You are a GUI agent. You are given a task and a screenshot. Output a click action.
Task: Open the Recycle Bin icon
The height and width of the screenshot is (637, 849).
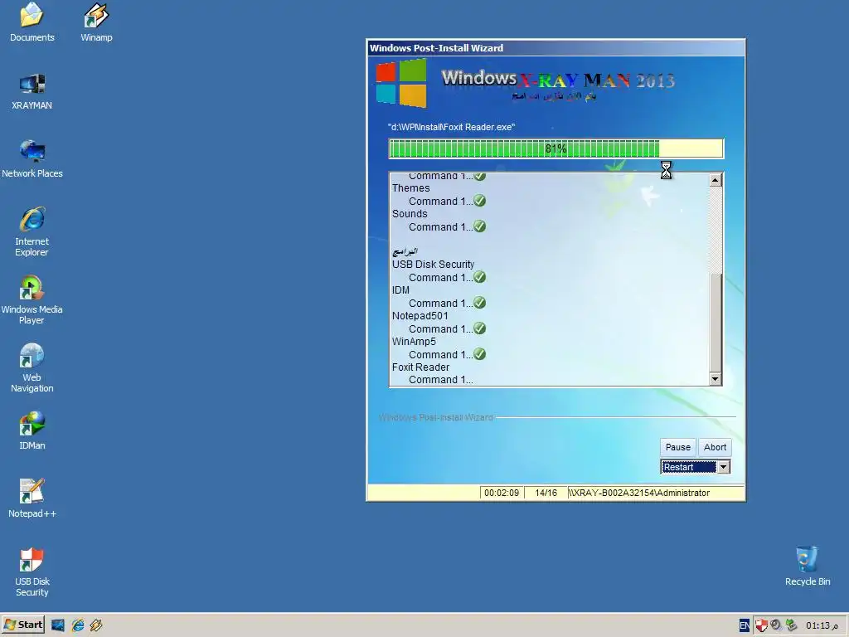click(x=808, y=566)
